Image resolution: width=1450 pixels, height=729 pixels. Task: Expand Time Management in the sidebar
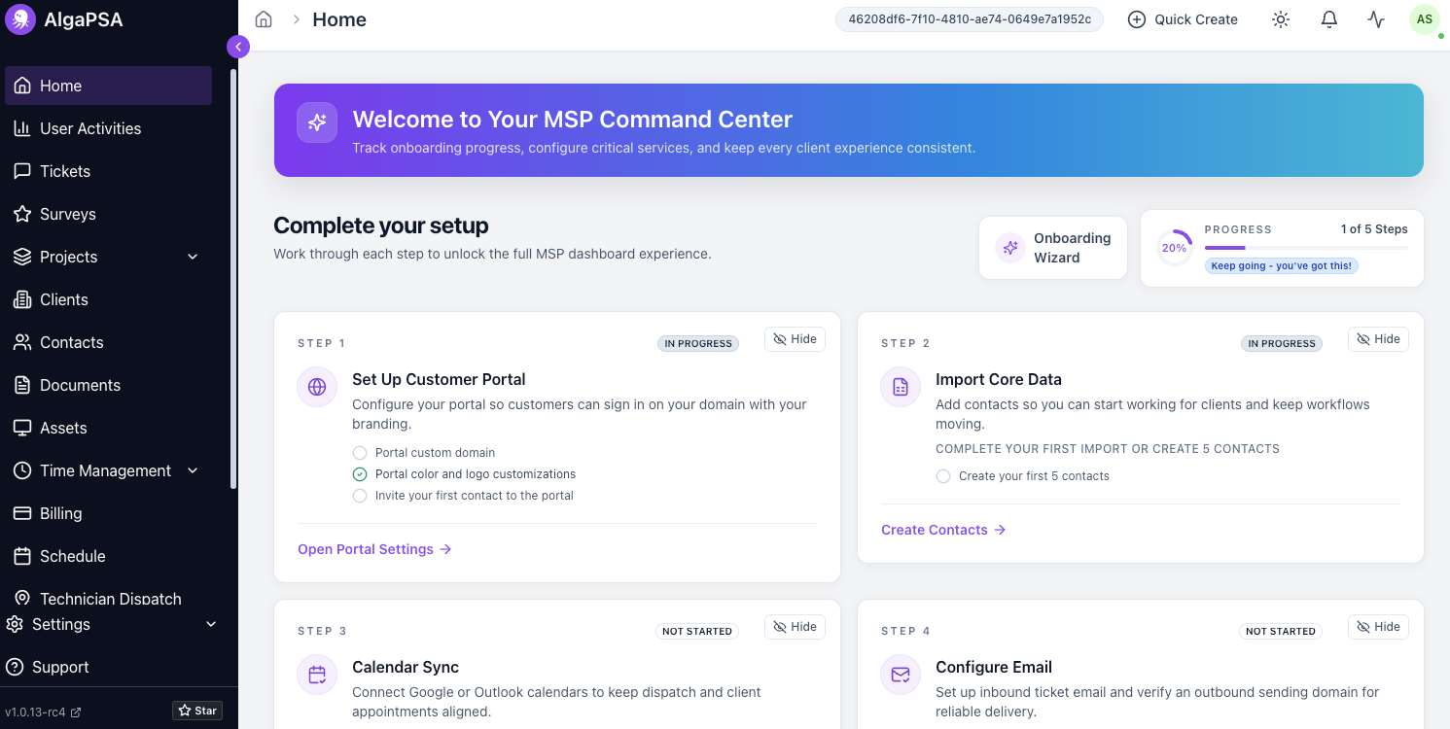point(106,470)
